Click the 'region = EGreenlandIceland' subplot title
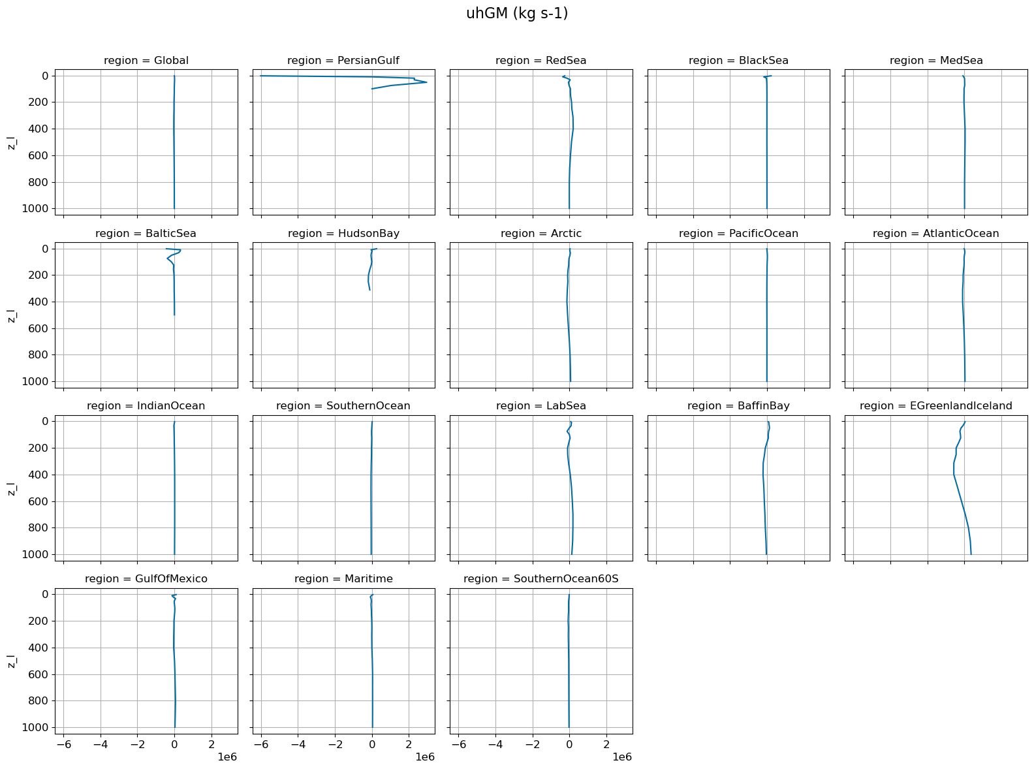This screenshot has height=769, width=1034. pyautogui.click(x=935, y=406)
